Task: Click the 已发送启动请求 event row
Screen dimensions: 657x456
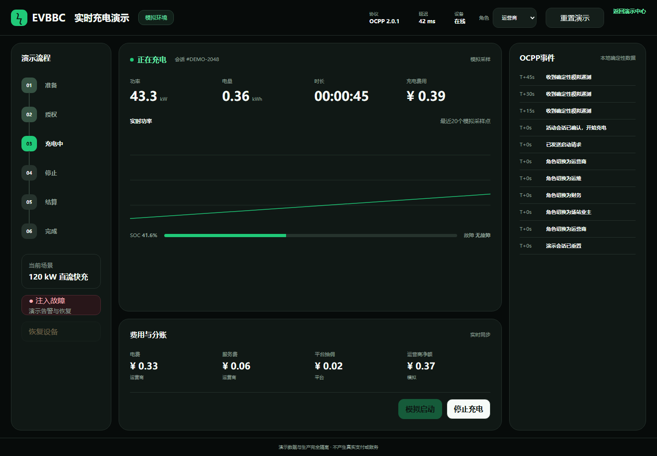Action: [x=578, y=145]
